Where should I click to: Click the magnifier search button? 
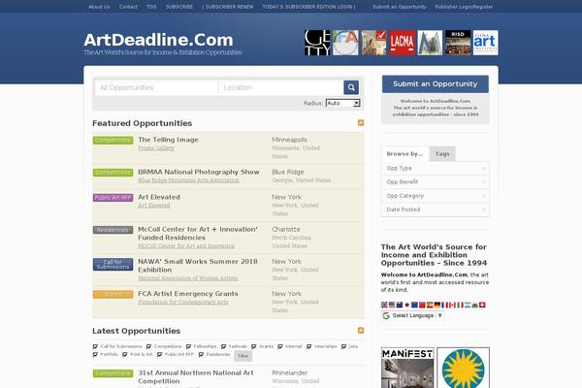(351, 87)
